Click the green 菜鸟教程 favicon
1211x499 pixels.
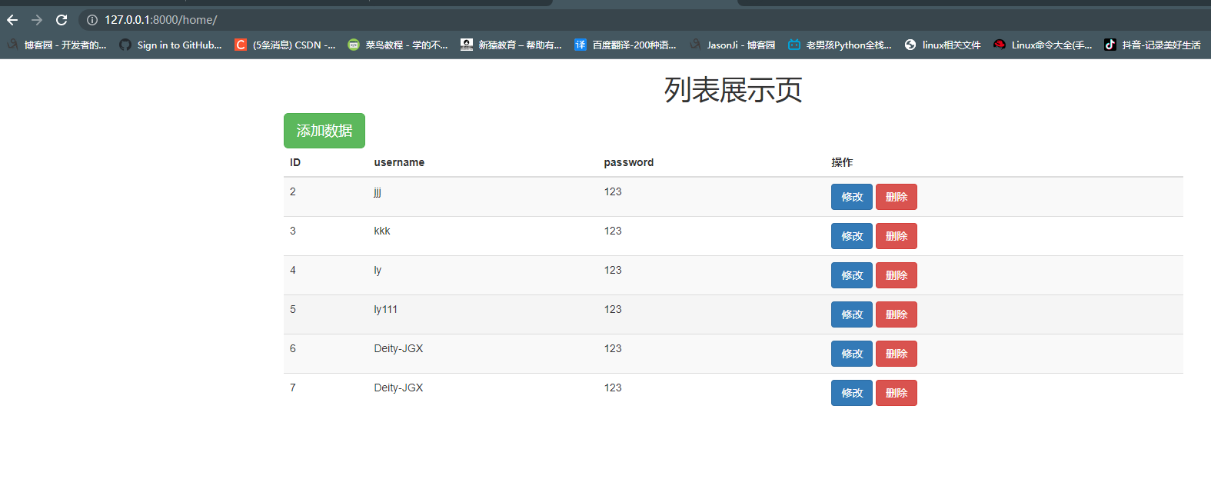coord(354,45)
